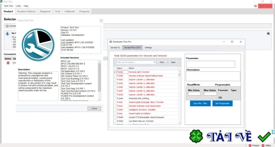Click the red stop icon in Status column
275x147 pixels.
8,63
